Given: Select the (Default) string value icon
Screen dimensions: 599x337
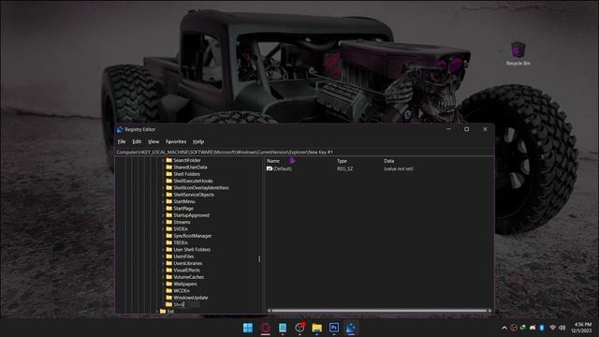Looking at the screenshot, I should 270,168.
